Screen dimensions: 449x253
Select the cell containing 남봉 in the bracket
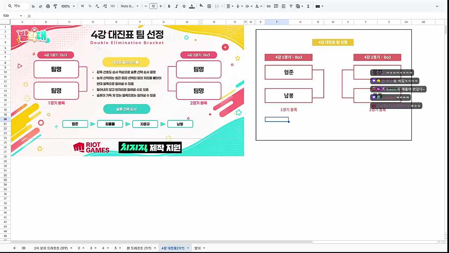click(x=289, y=96)
